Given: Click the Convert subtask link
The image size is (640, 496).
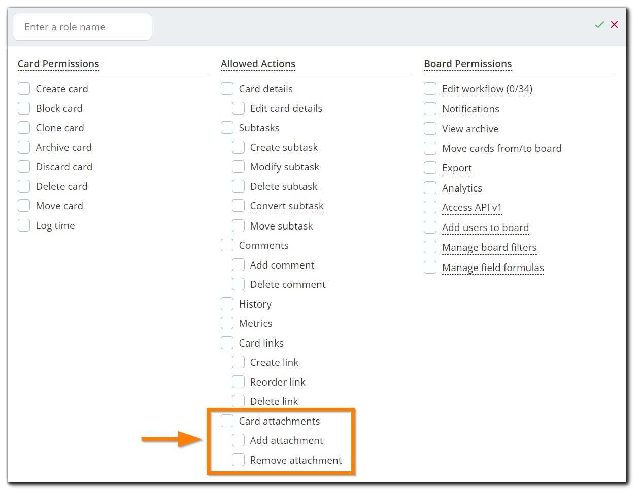Looking at the screenshot, I should tap(287, 206).
